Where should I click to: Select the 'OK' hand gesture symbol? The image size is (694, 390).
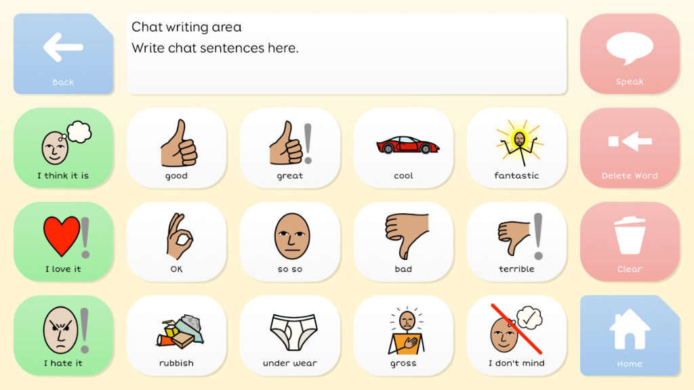(177, 242)
